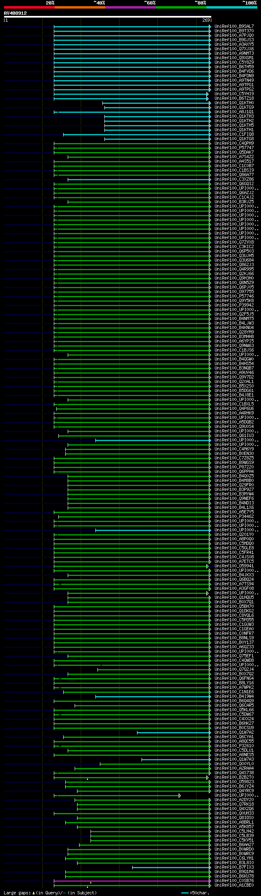Click UniRef100_B6AA27 hit label
This screenshot has width=261, height=896.
click(234, 845)
